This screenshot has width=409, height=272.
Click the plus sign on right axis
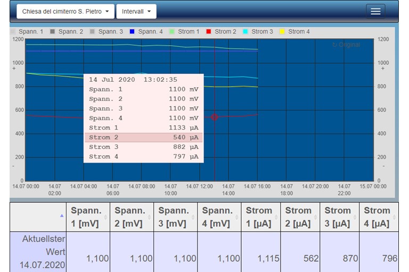pos(383,69)
